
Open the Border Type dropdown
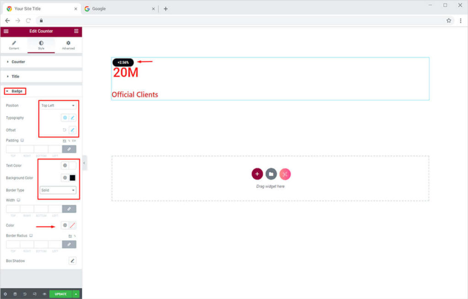tap(58, 190)
